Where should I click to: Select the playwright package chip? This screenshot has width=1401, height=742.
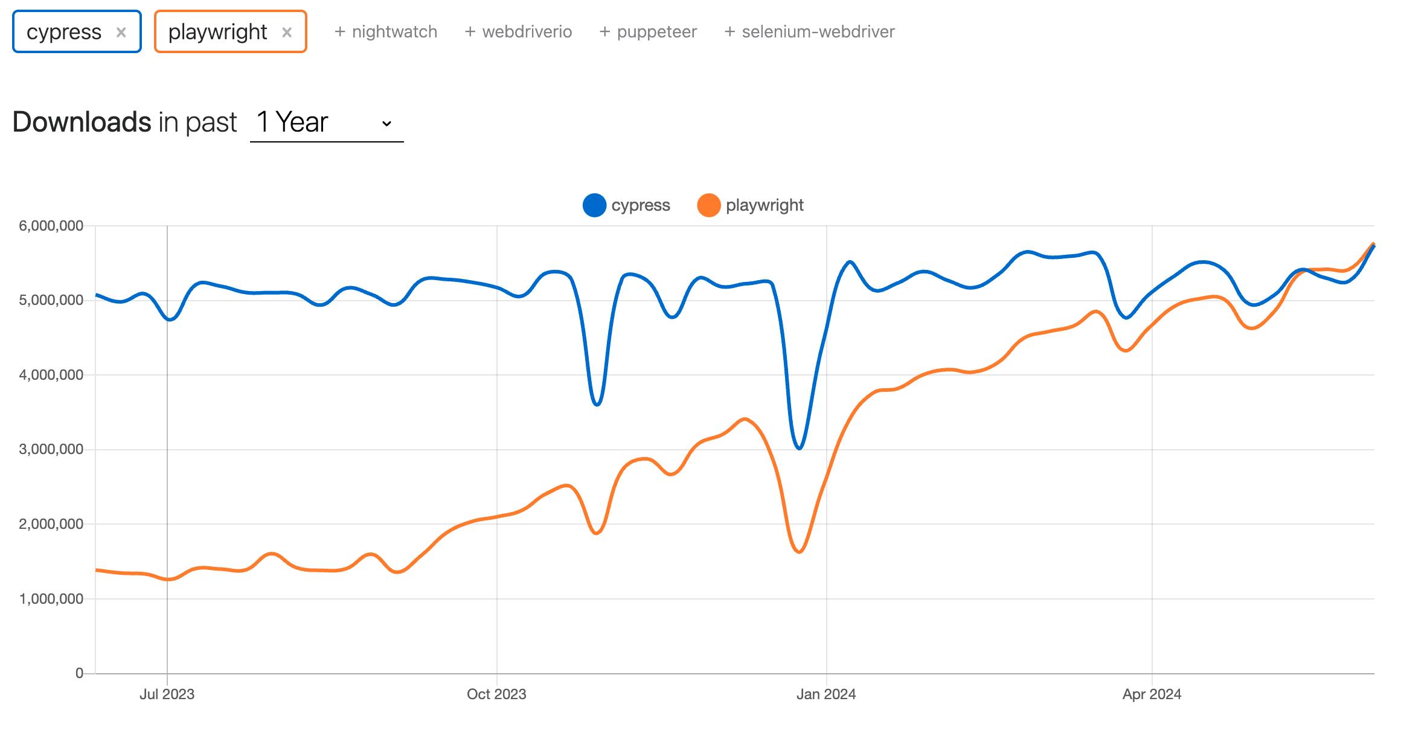pos(217,32)
